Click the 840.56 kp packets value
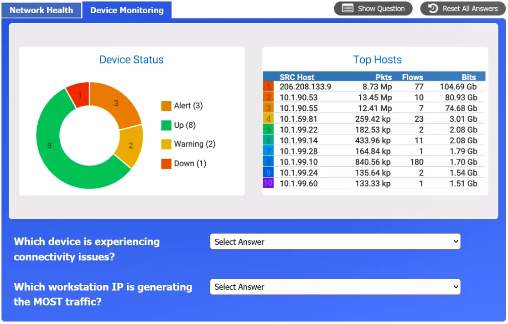 373,162
